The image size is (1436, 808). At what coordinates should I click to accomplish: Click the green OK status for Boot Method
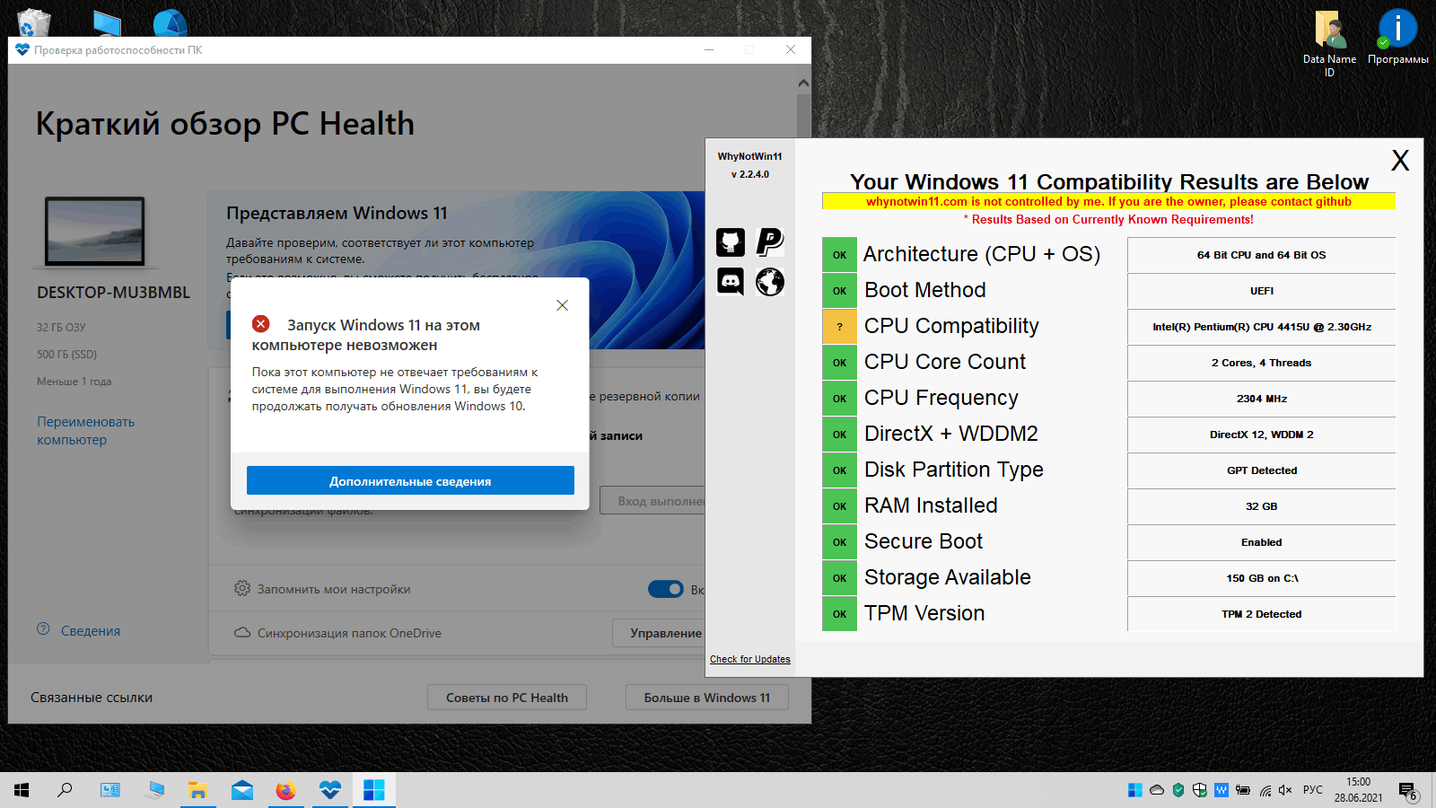pos(839,291)
